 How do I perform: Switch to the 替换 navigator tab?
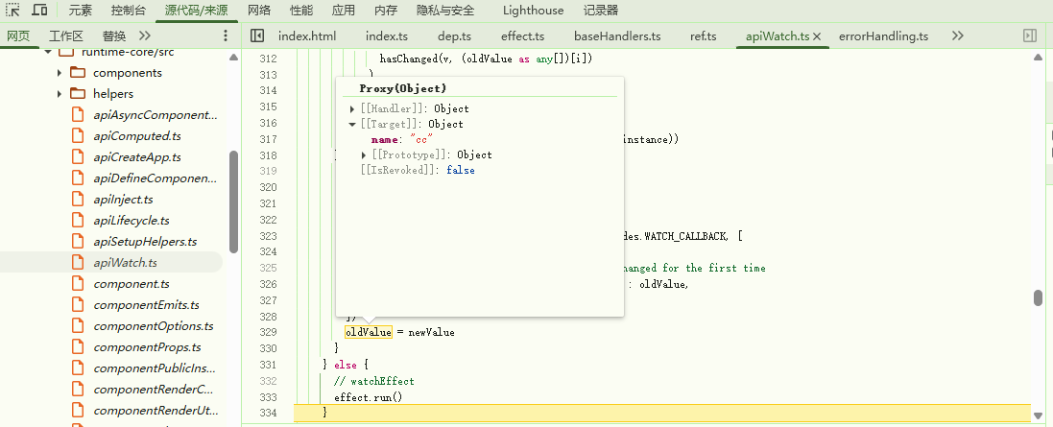114,36
